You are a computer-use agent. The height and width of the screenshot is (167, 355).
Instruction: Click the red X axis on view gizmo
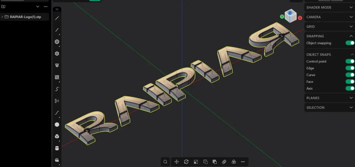pos(300,18)
